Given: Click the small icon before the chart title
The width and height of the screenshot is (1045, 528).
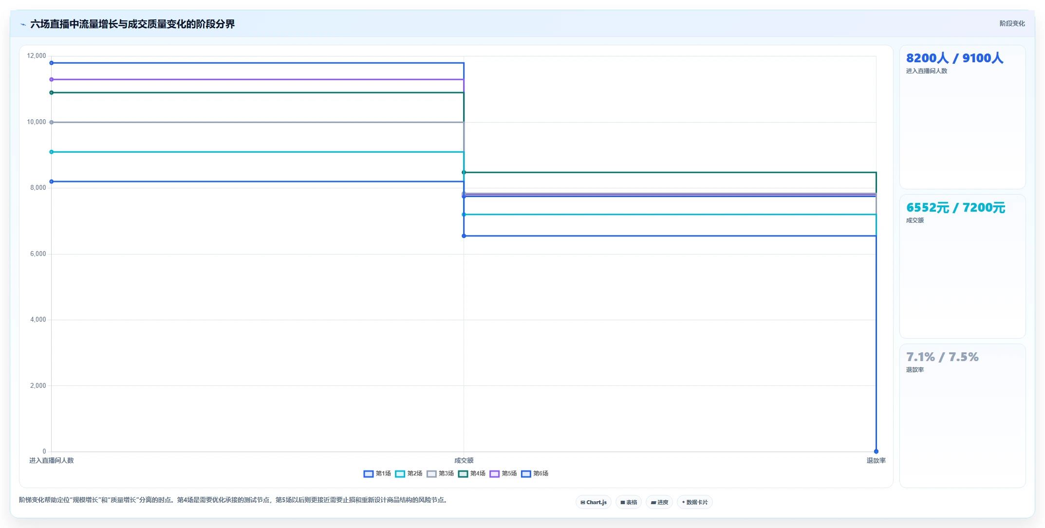Looking at the screenshot, I should pyautogui.click(x=23, y=24).
